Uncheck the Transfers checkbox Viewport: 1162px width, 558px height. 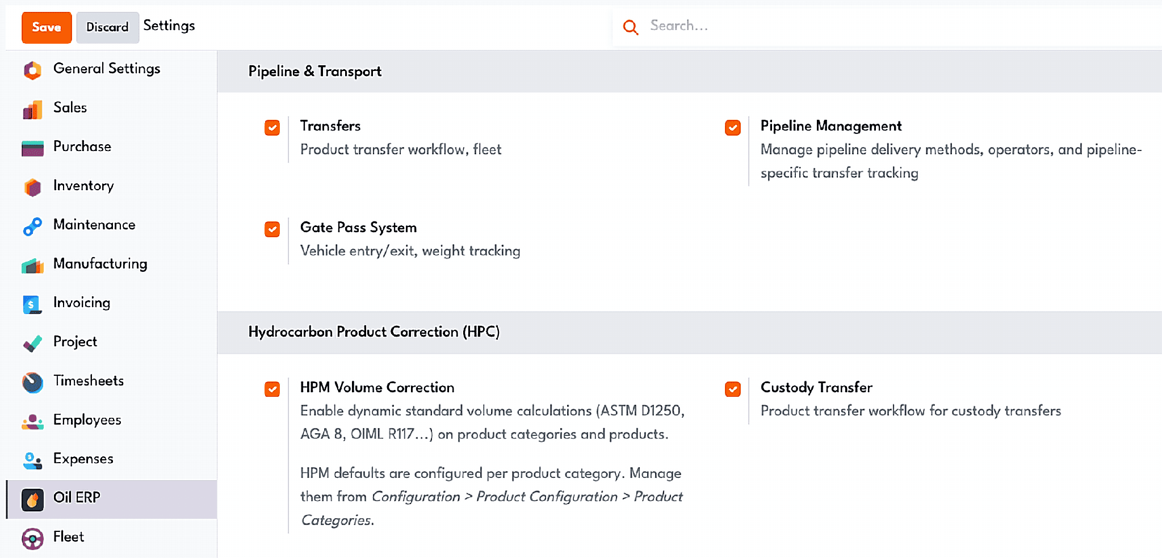click(x=272, y=128)
